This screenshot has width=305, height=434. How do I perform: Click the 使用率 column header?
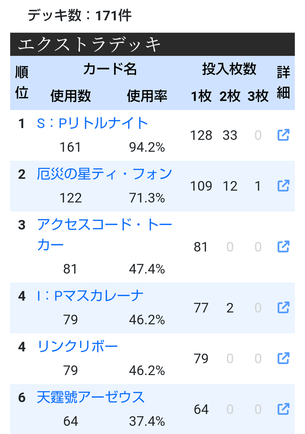click(147, 96)
